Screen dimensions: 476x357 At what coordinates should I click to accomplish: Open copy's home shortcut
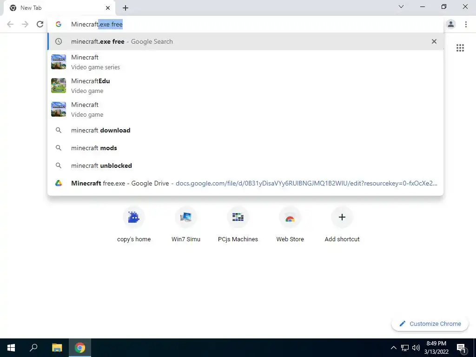point(133,225)
